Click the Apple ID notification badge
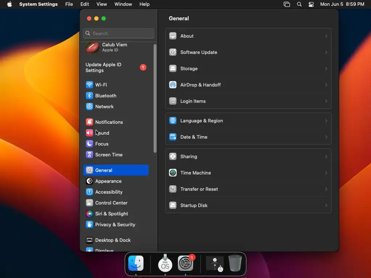Image resolution: width=371 pixels, height=278 pixels. click(x=143, y=67)
